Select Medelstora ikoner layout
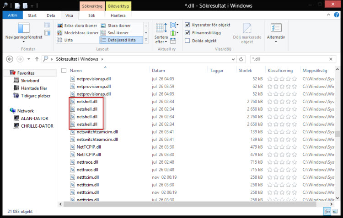 pyautogui.click(x=78, y=33)
